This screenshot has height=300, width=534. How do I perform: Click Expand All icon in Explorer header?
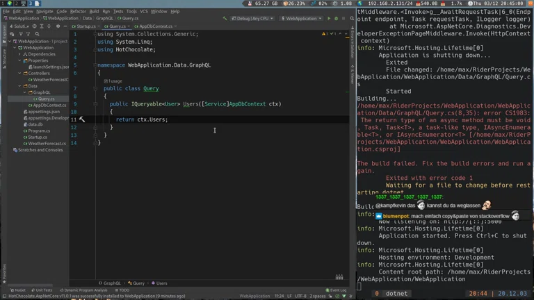pyautogui.click(x=42, y=26)
